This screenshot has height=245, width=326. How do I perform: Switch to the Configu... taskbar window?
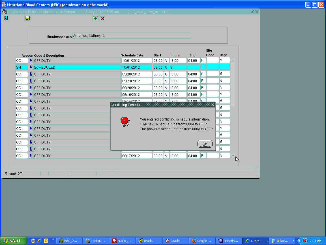[x=96, y=241]
